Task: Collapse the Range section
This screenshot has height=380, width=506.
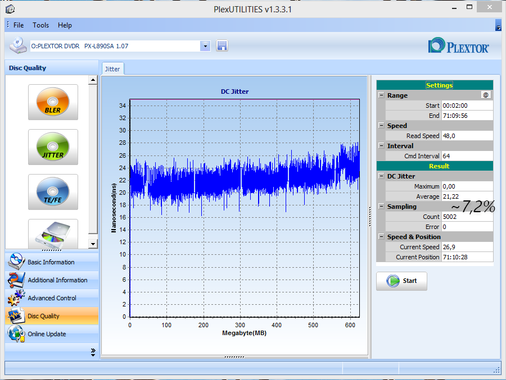Action: coord(381,95)
